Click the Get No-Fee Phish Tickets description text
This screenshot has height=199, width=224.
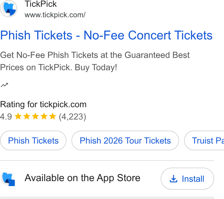click(x=95, y=61)
